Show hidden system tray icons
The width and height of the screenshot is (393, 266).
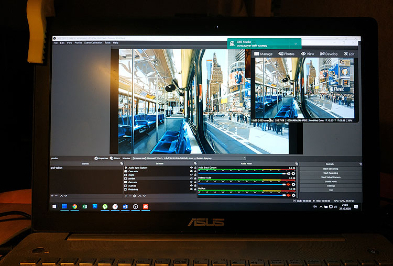click(321, 207)
